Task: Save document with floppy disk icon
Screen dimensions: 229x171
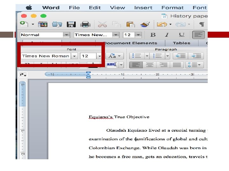Action: coord(71,24)
